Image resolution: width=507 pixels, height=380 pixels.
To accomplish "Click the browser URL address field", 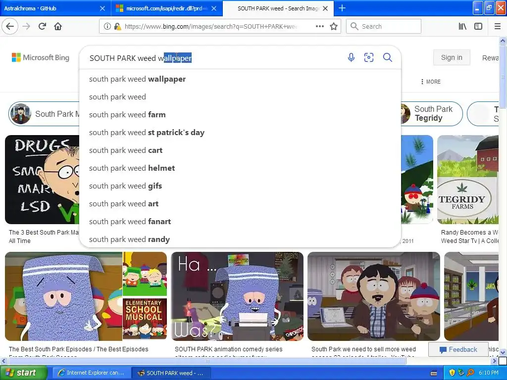I will pos(210,27).
